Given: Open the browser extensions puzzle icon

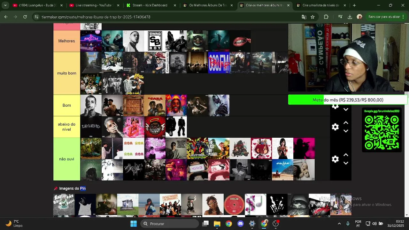Looking at the screenshot, I should [x=326, y=17].
